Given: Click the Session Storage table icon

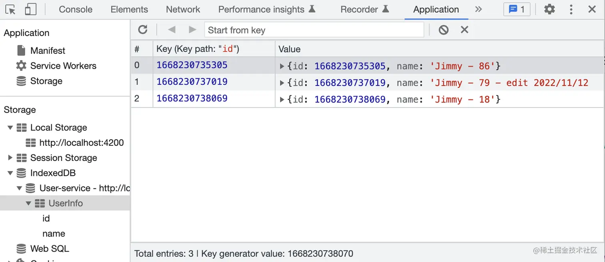Looking at the screenshot, I should [x=22, y=158].
